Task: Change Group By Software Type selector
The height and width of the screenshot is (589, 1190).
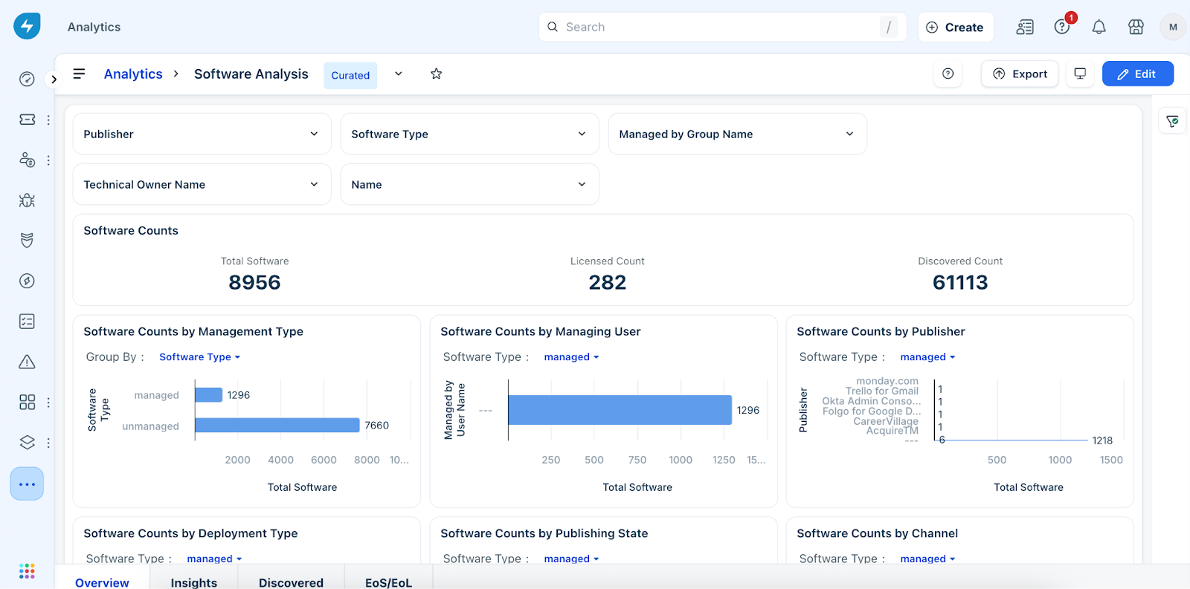Action: (x=199, y=357)
